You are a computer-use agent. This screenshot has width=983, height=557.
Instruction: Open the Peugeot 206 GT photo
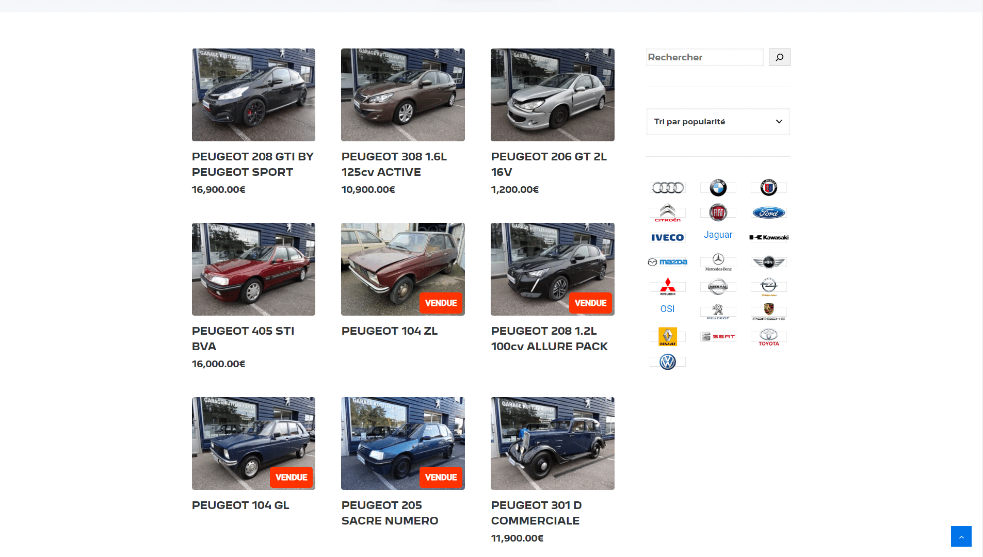[552, 95]
